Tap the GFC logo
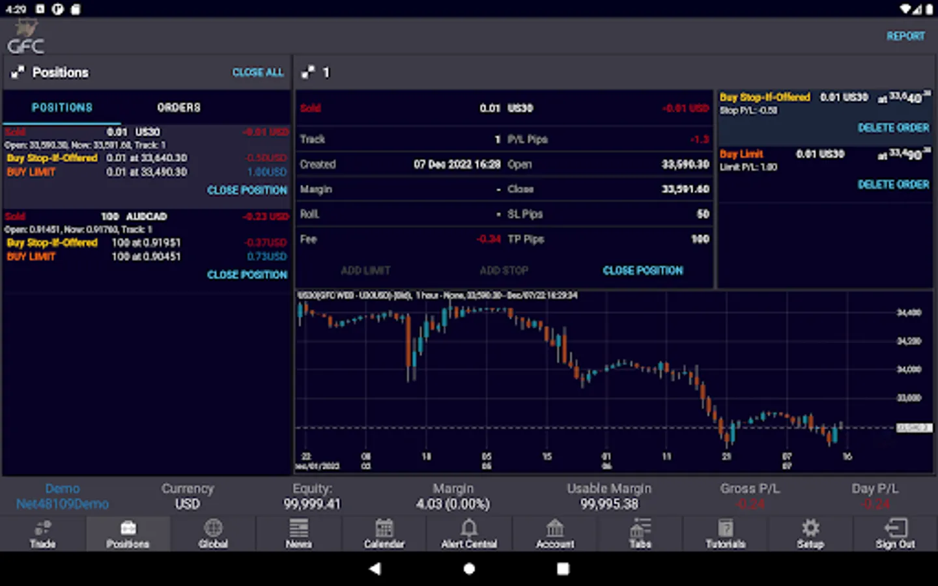 click(x=26, y=37)
